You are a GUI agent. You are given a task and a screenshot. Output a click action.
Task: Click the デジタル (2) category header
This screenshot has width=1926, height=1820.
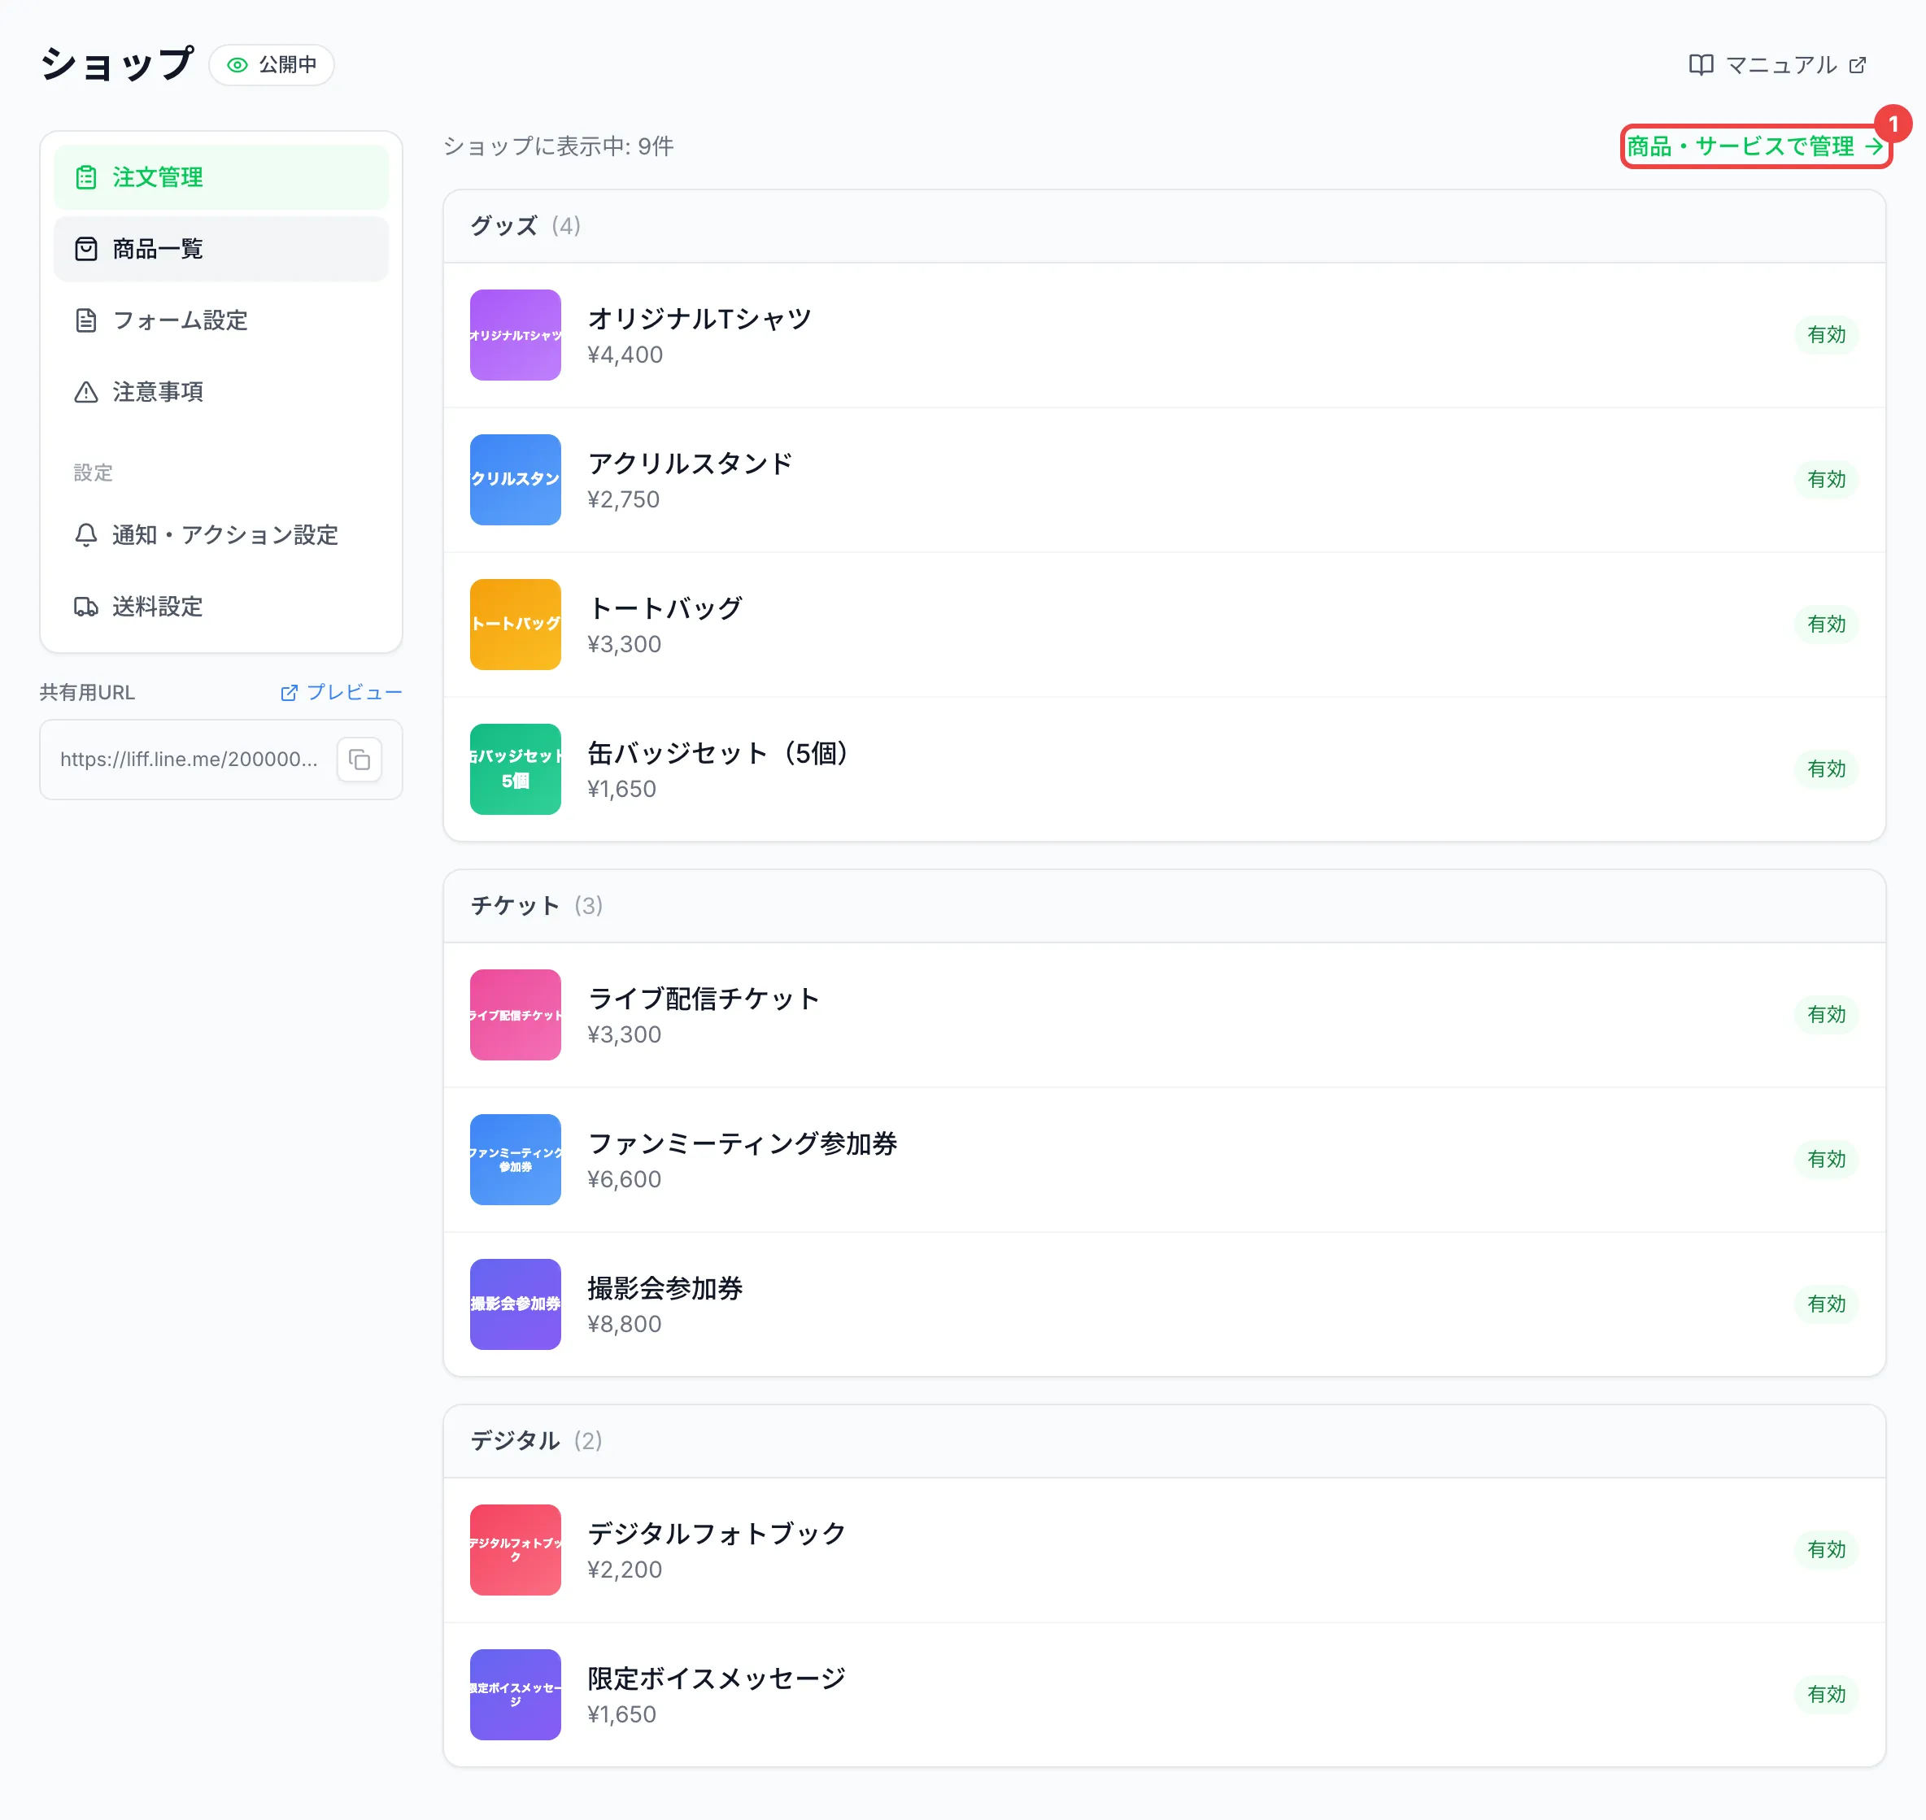[x=1163, y=1442]
